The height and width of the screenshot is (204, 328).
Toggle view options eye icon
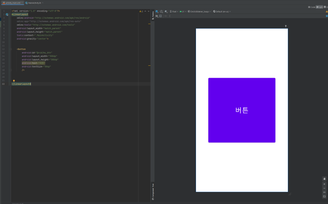click(x=157, y=16)
